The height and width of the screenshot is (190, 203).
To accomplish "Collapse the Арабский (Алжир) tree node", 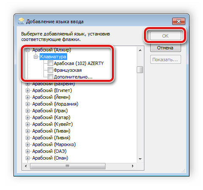I will coord(27,50).
